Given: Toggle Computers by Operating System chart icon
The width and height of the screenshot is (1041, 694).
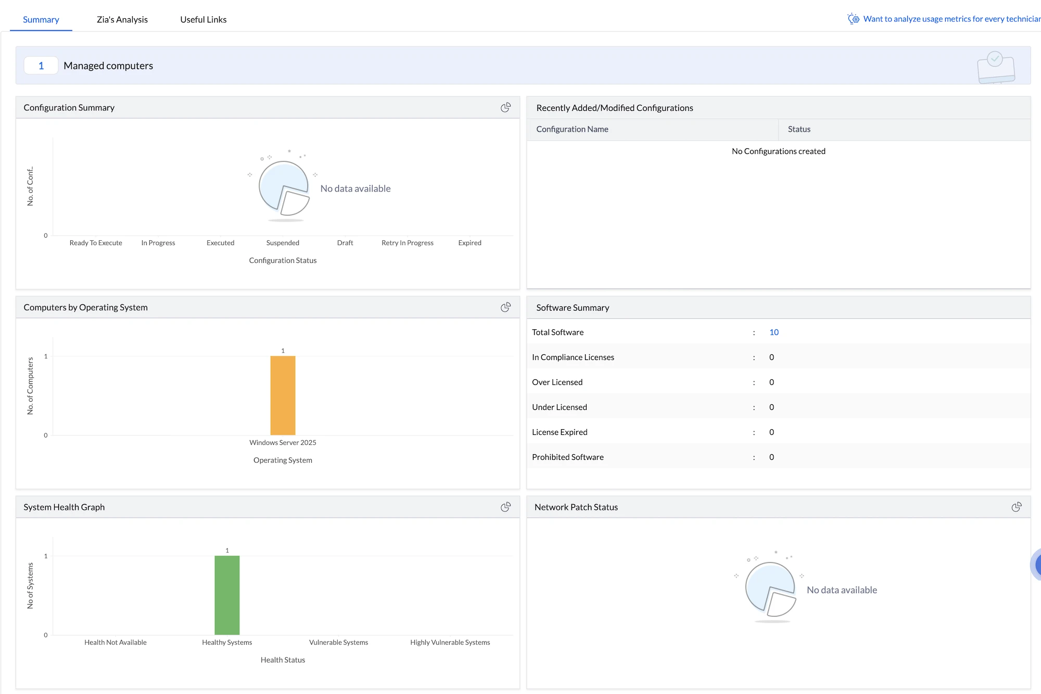Looking at the screenshot, I should (x=505, y=307).
